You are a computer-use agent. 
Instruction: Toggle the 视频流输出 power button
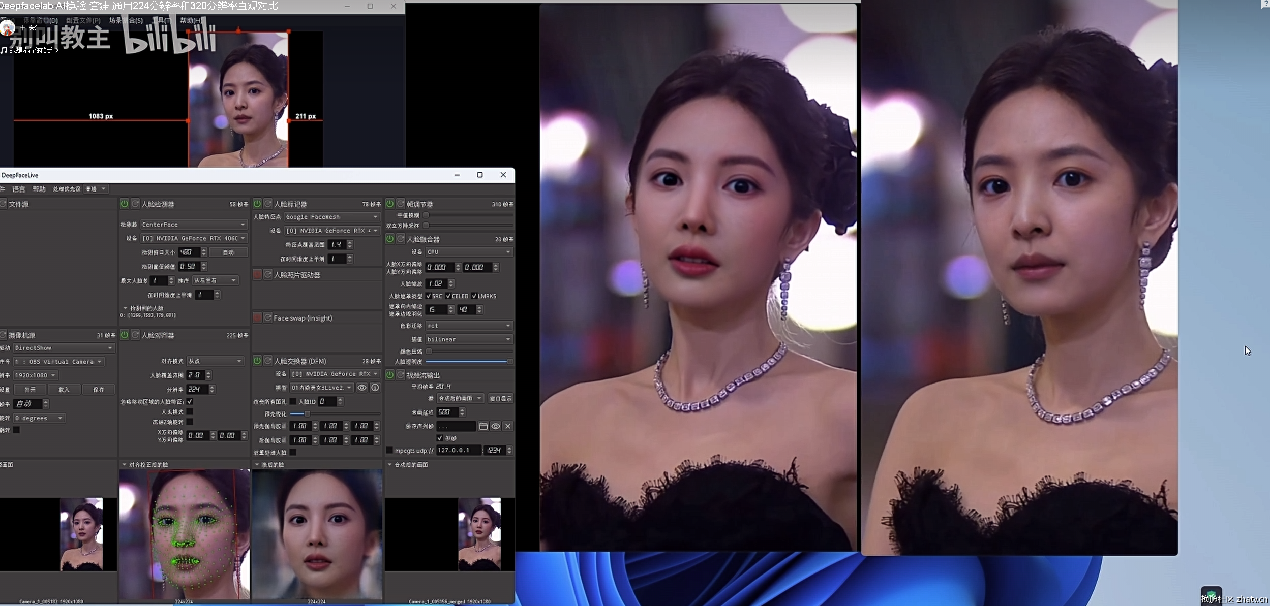coord(390,375)
